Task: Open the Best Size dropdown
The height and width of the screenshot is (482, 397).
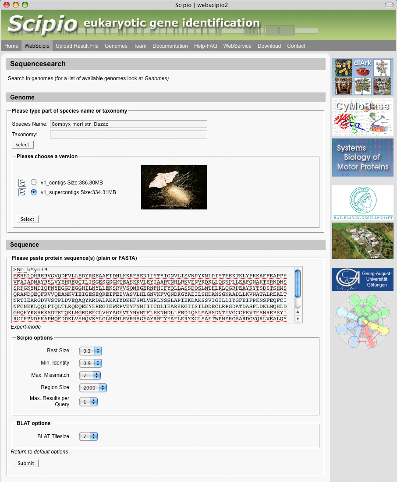Action: 91,351
